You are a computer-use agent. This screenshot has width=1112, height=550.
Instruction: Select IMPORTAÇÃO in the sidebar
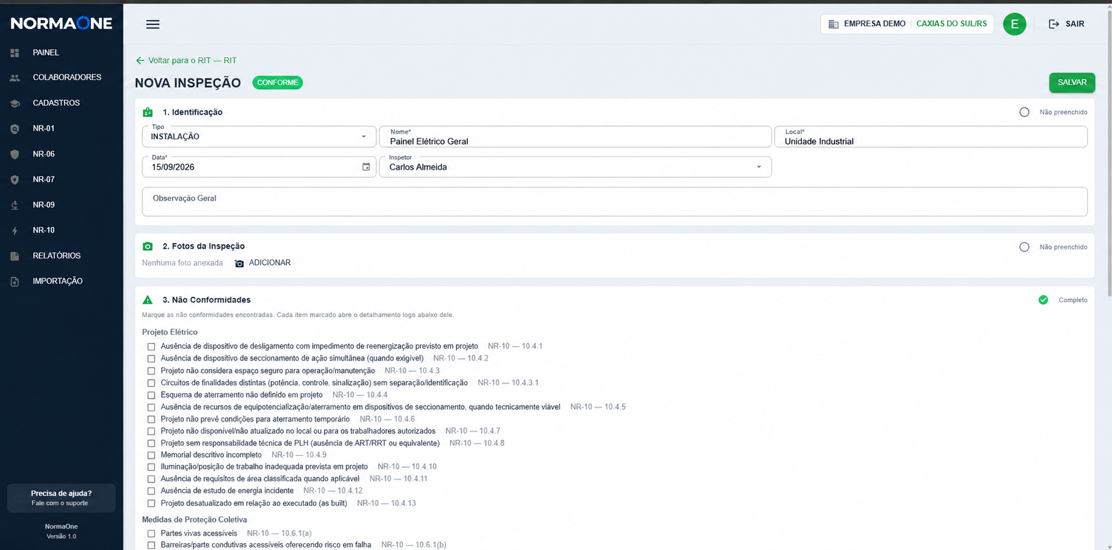pos(57,281)
